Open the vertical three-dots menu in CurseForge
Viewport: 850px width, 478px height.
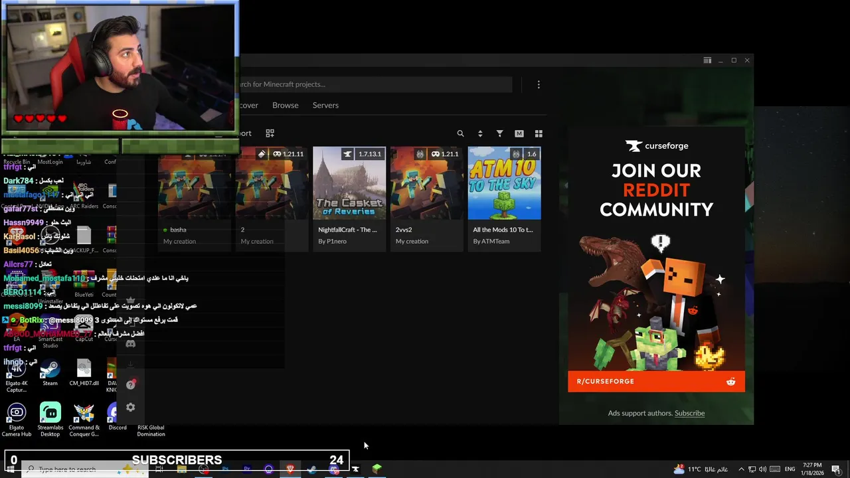tap(539, 84)
